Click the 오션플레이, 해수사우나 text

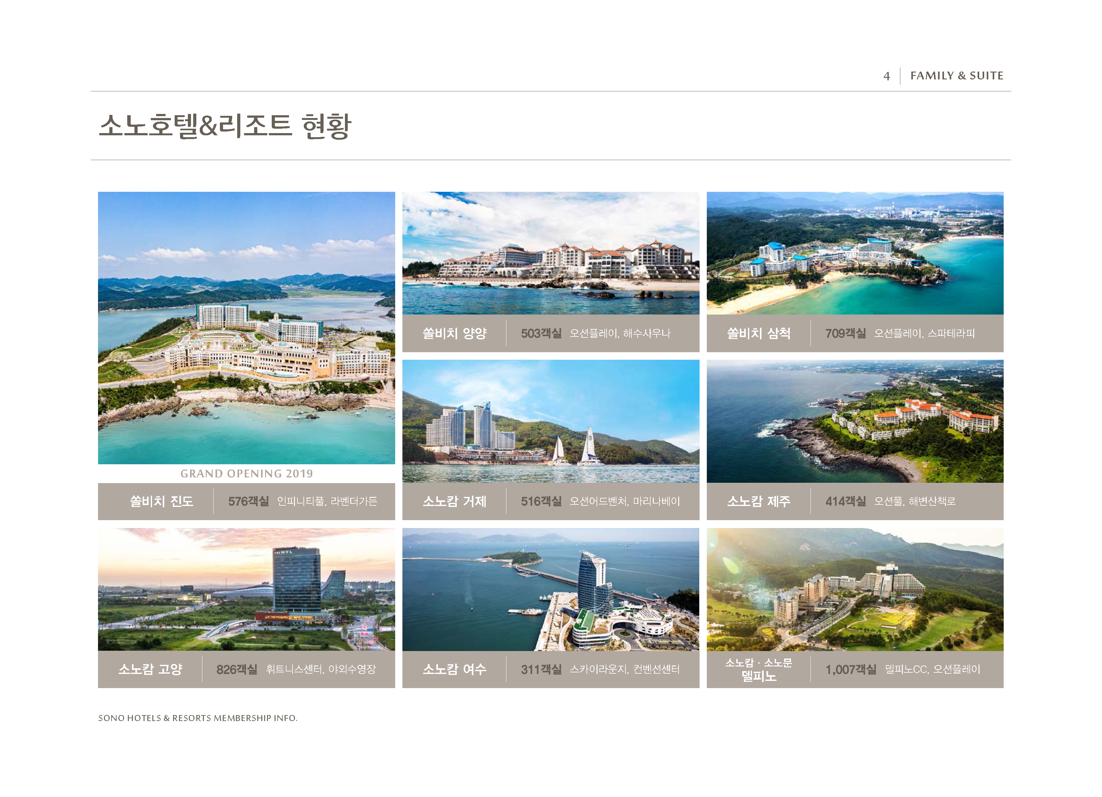tap(620, 333)
